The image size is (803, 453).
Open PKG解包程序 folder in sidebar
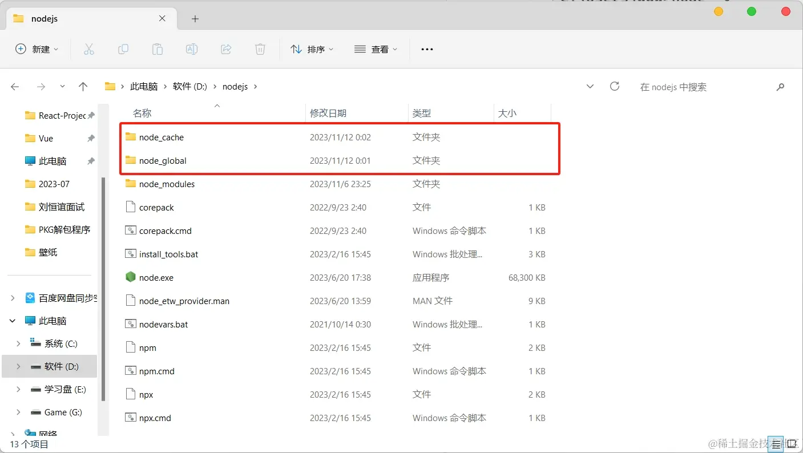point(58,229)
